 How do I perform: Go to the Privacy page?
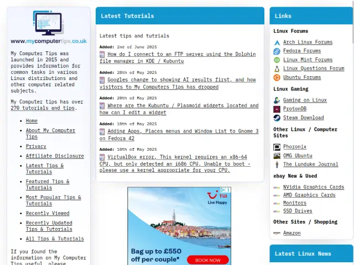pyautogui.click(x=36, y=146)
